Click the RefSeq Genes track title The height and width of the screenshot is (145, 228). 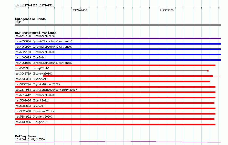click(26, 136)
